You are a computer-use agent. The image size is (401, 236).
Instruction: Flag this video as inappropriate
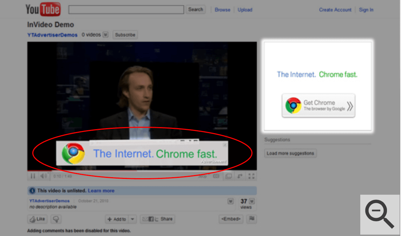pyautogui.click(x=252, y=218)
